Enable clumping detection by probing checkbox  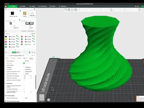click(x=24, y=86)
